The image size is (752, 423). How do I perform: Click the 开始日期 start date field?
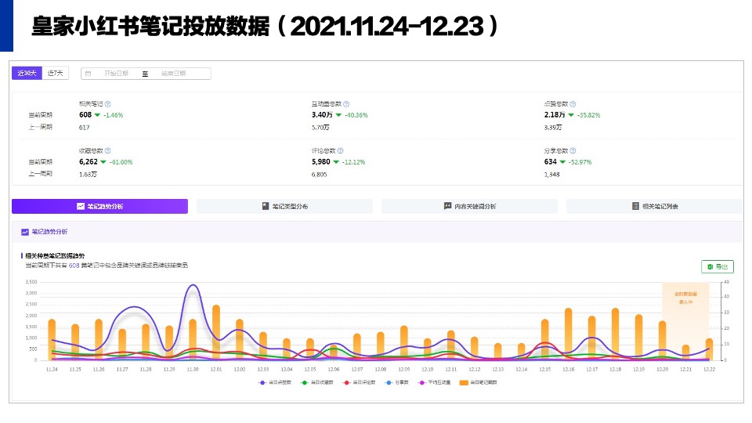click(116, 74)
